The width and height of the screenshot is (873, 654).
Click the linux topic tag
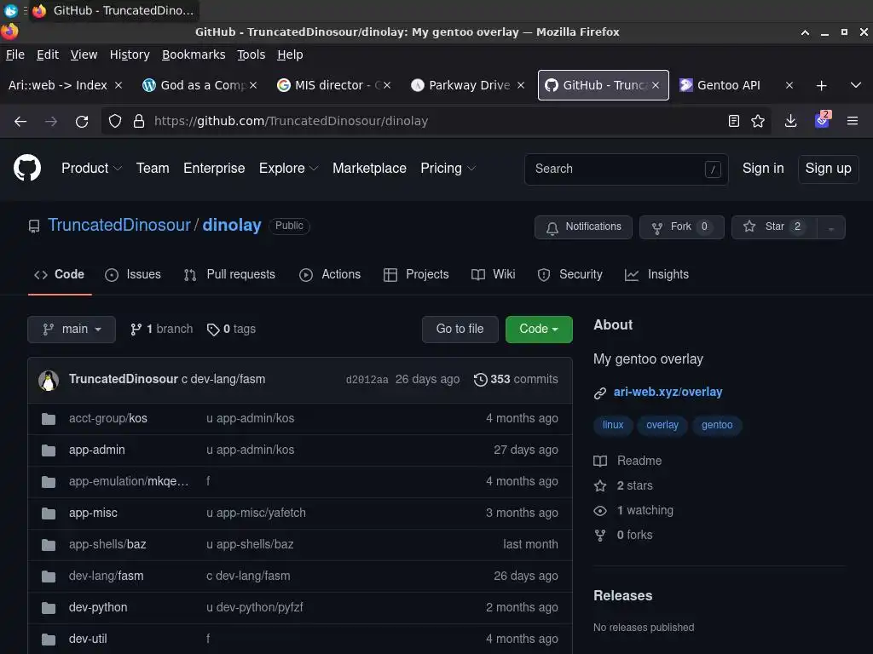point(613,426)
